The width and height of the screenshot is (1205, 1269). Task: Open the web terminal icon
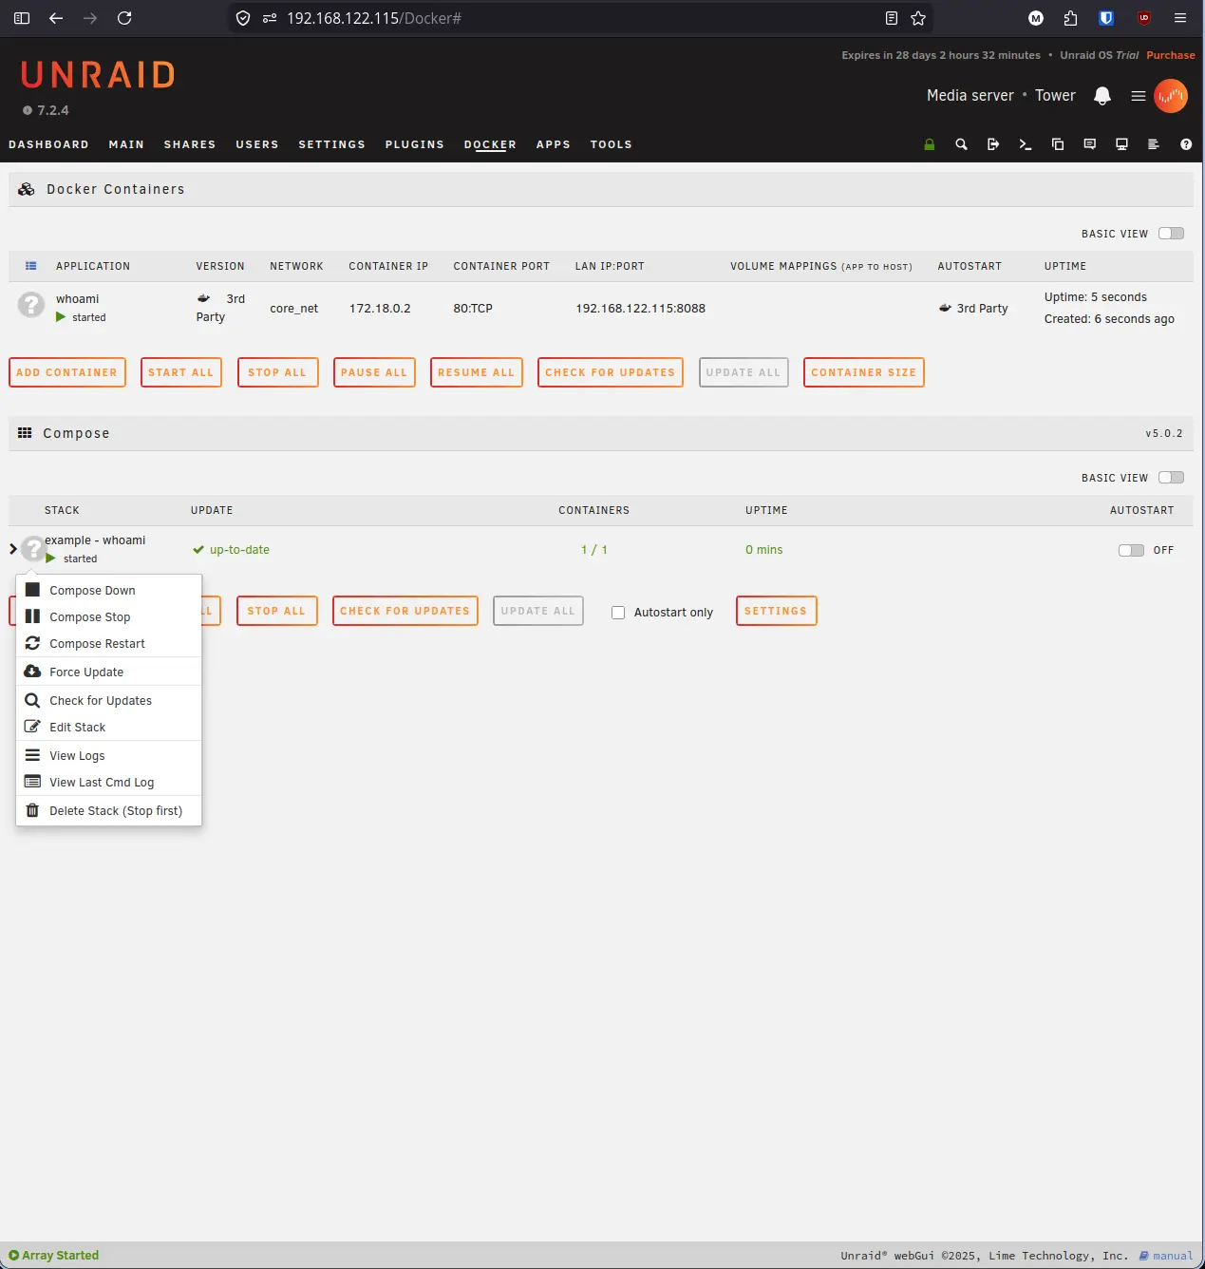pos(1026,144)
